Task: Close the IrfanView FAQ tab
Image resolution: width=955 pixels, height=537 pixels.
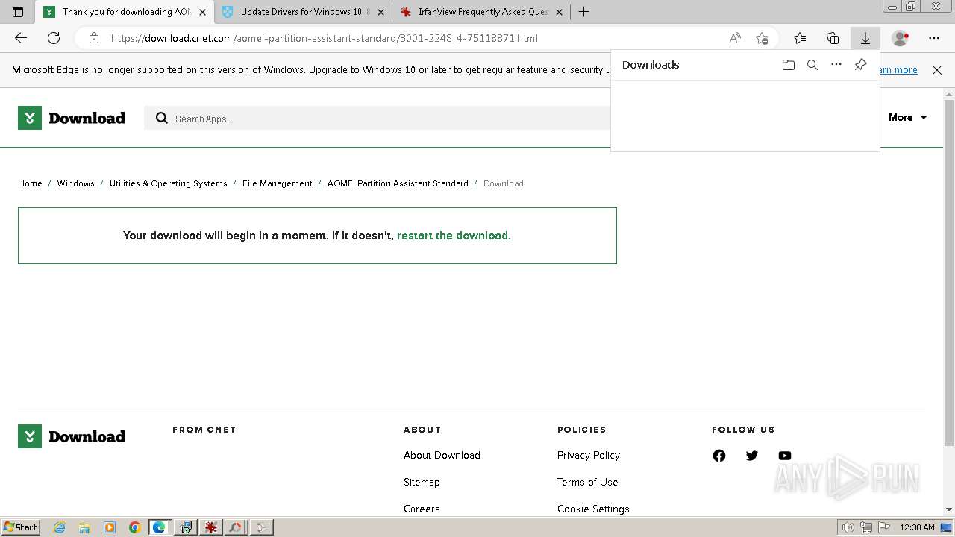Action: click(x=559, y=12)
